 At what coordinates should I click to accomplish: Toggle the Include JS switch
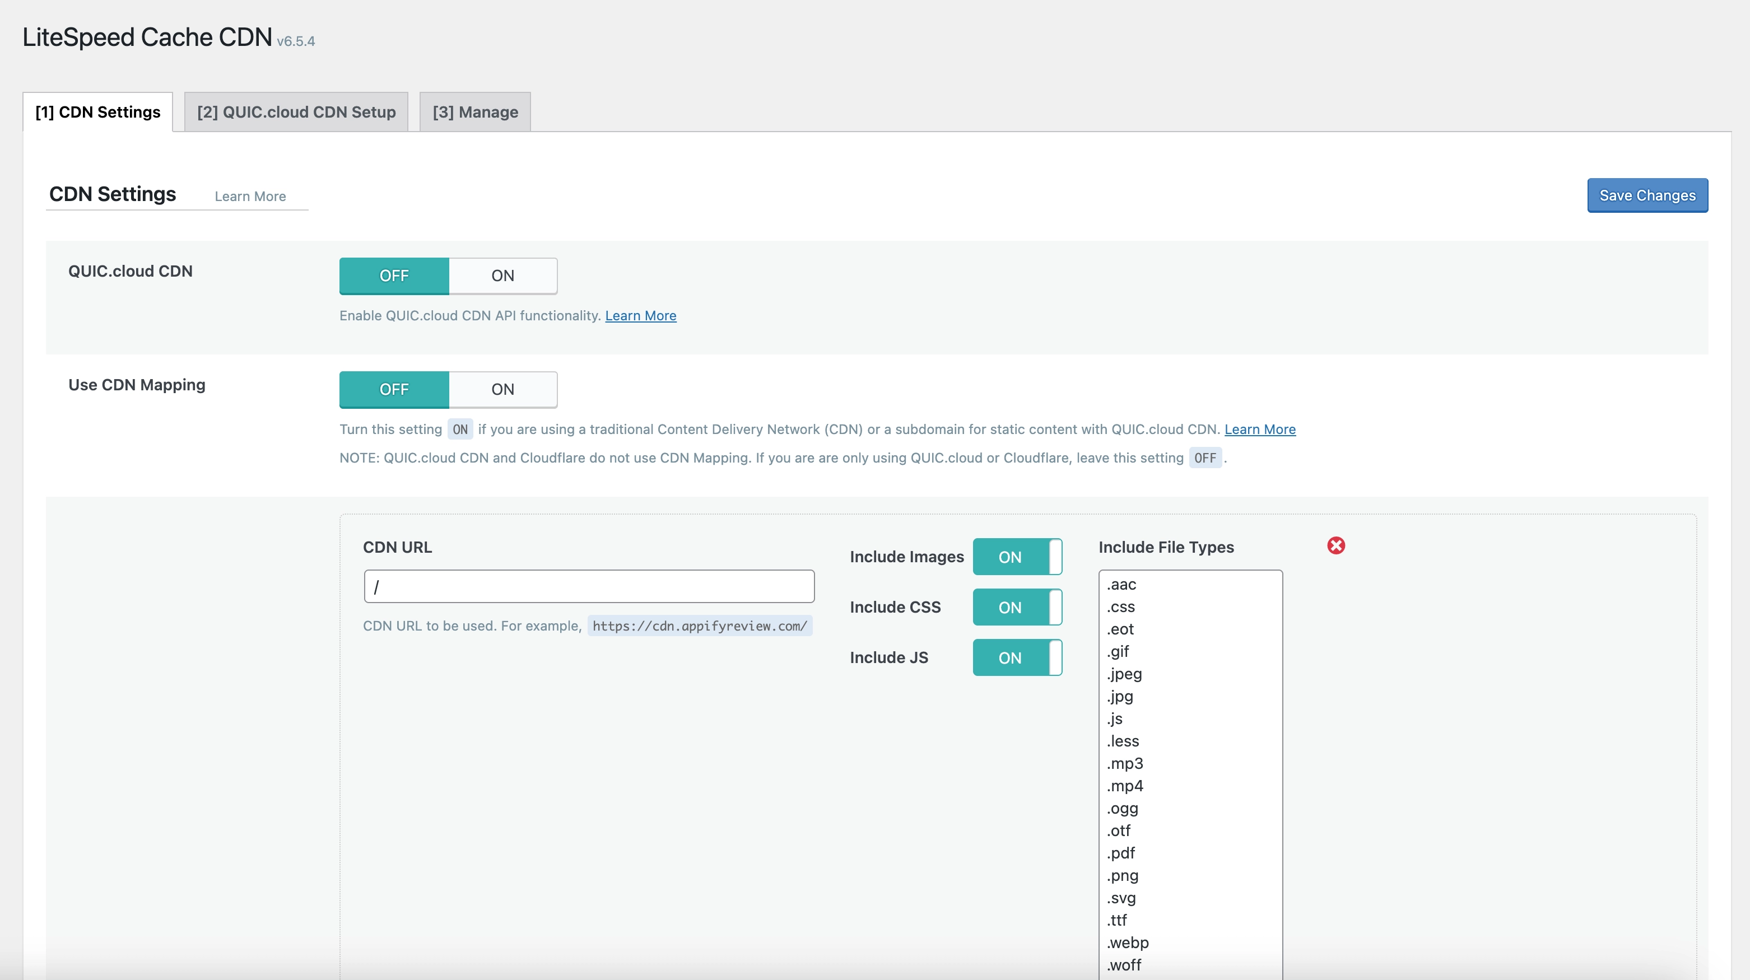click(x=1017, y=657)
